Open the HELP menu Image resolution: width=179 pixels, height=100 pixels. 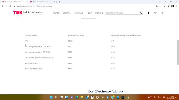[x=89, y=13]
